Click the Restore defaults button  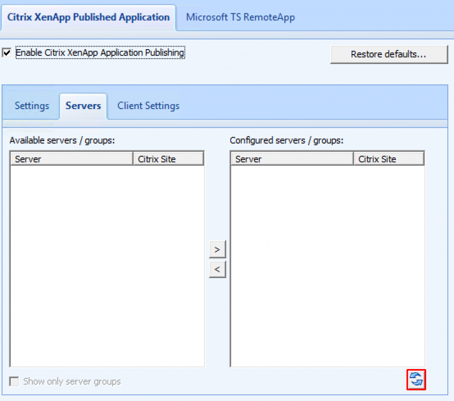coord(389,54)
